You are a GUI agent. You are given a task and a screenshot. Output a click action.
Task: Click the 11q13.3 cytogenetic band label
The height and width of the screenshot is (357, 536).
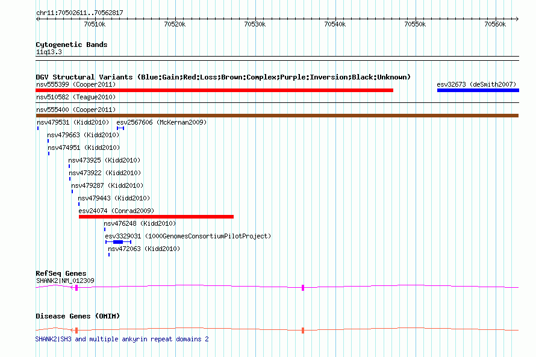[x=49, y=52]
